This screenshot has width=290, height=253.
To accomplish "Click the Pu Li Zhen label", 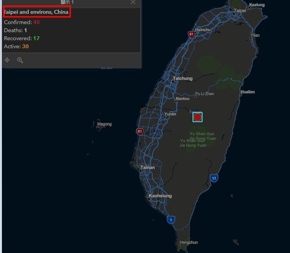I will 205,94.
